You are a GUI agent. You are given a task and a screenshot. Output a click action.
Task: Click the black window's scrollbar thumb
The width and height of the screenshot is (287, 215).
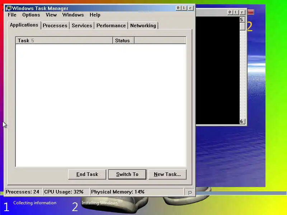pos(243,26)
